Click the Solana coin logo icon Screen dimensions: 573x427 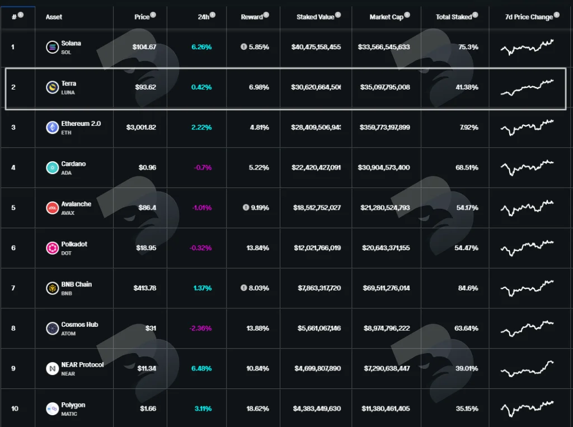pos(52,47)
